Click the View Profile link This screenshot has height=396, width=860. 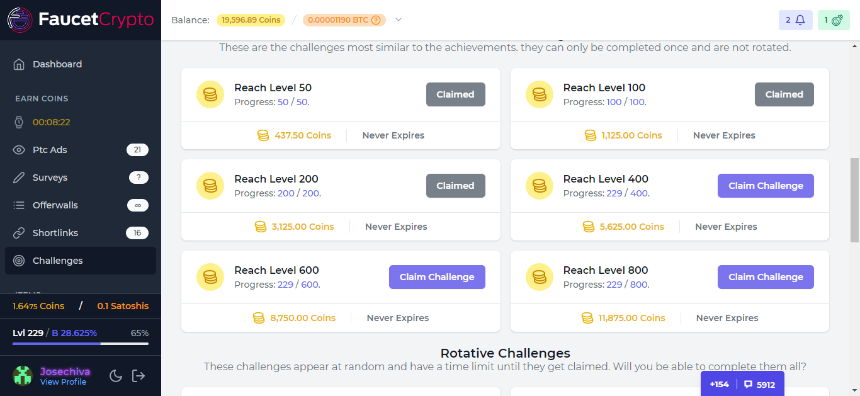[x=63, y=382]
